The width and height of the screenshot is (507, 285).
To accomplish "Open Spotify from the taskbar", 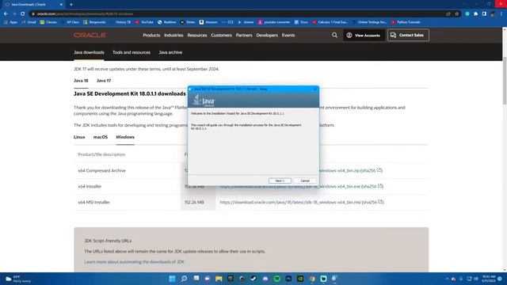I will (276, 279).
